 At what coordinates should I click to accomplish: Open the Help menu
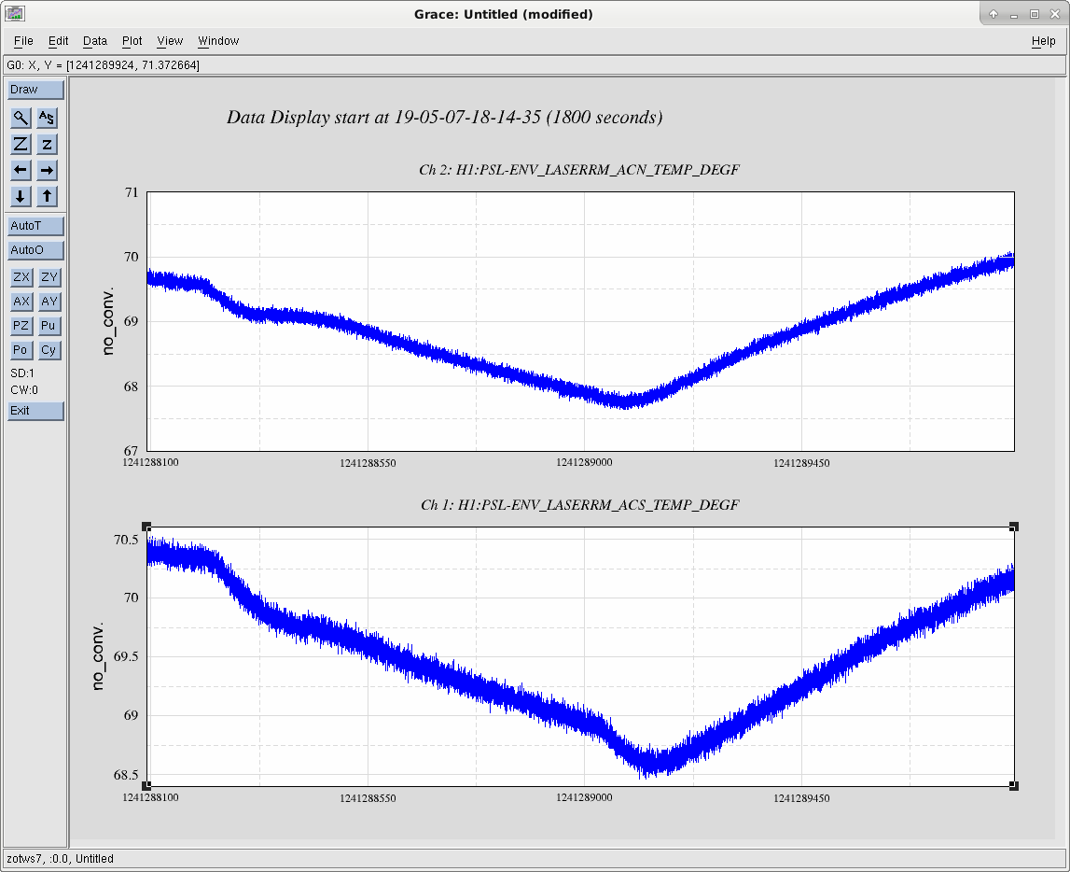pos(1043,41)
